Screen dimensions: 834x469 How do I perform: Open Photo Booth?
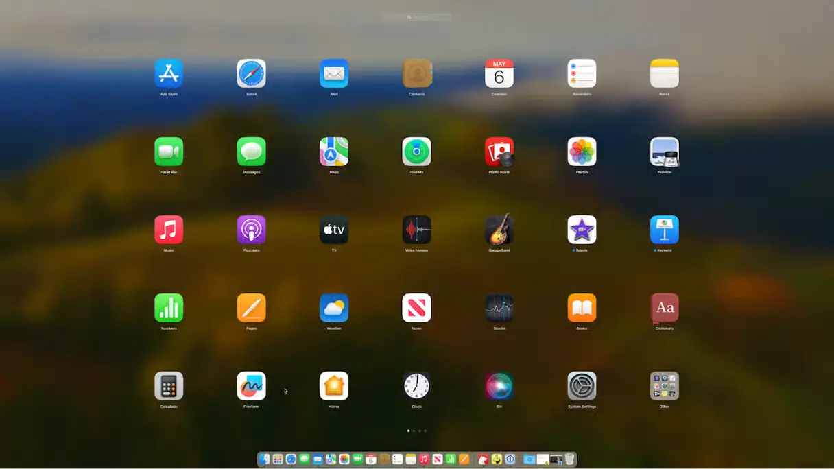click(499, 152)
